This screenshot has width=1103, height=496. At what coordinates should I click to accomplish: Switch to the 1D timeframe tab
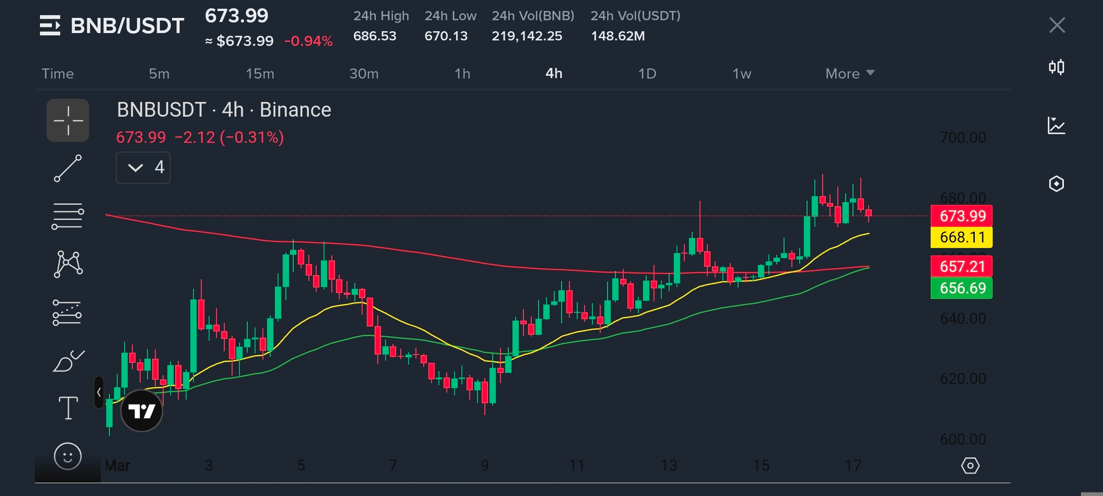[x=647, y=73]
